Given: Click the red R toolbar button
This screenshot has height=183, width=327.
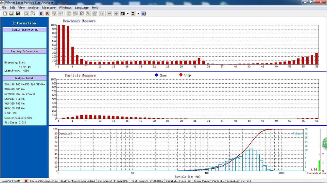Looking at the screenshot, I should pyautogui.click(x=47, y=14).
